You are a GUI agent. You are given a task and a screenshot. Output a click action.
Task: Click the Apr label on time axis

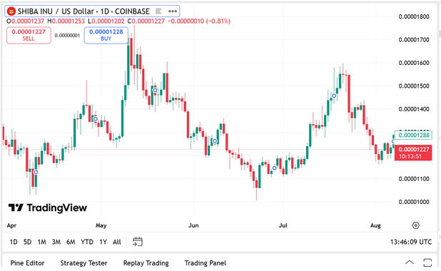click(x=11, y=225)
